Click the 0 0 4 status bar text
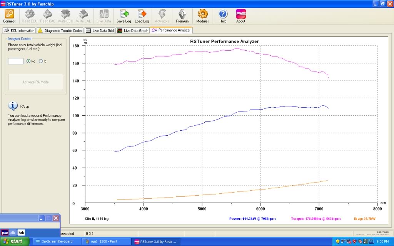The width and height of the screenshot is (394, 246). 90,233
